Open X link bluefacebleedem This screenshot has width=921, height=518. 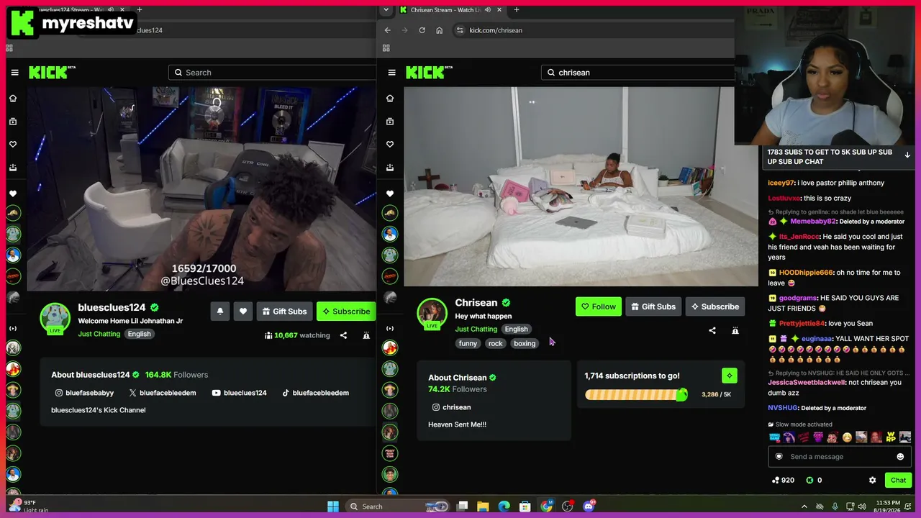(x=162, y=393)
